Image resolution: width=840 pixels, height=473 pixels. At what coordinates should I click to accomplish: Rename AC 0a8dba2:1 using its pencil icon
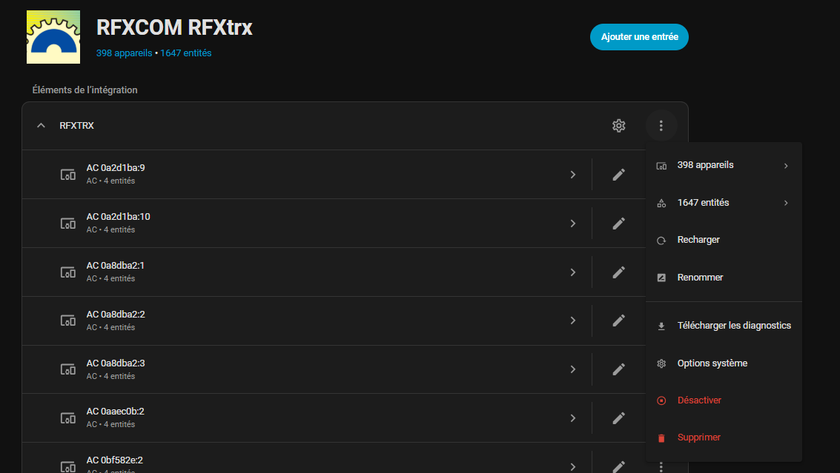point(618,272)
